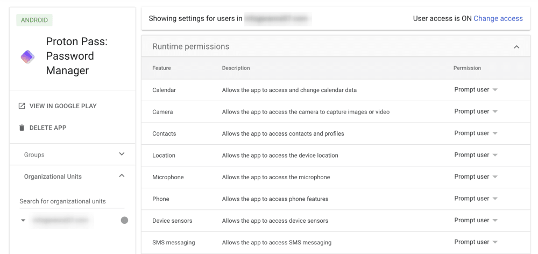Click the ANDROID platform badge
Image resolution: width=538 pixels, height=254 pixels.
click(34, 20)
